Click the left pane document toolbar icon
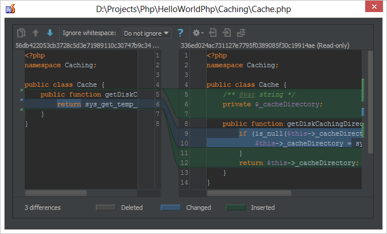Screen dimensions: 387x234 [213, 33]
